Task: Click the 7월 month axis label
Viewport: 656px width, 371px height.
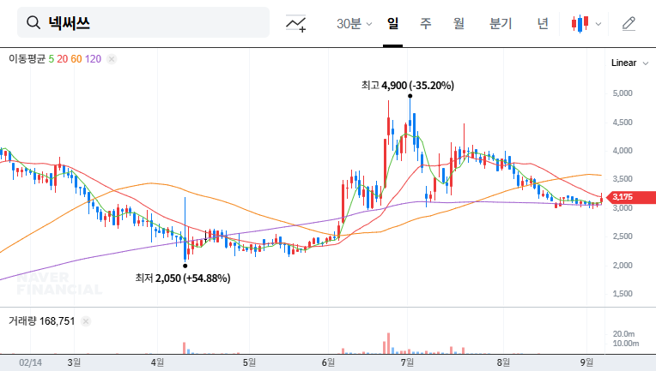Action: 407,362
